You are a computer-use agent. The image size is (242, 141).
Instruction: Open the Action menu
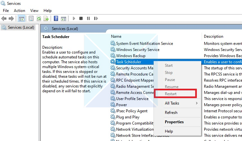19,11
